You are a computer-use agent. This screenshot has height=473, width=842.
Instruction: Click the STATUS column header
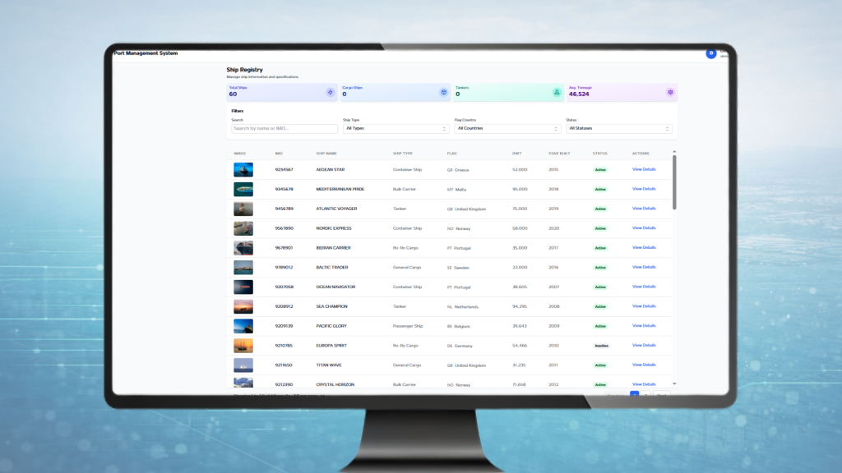pyautogui.click(x=599, y=154)
